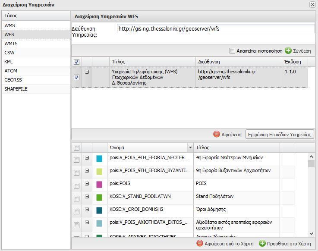Viewport: 318px width, 251px height.
Task: Sort by the Τίτλος column in layers table
Action: click(236, 147)
